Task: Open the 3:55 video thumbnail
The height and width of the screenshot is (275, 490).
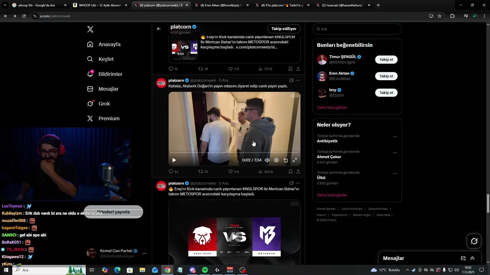Action: 185,48
